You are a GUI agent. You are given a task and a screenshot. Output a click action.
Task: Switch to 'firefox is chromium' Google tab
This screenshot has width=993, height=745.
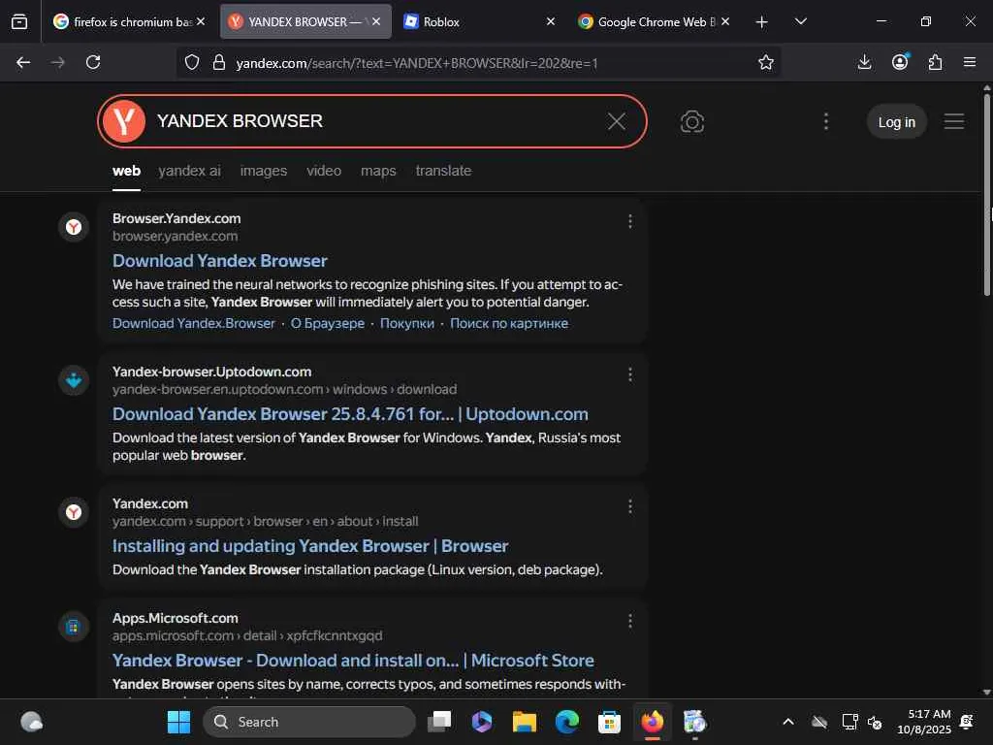pos(130,21)
